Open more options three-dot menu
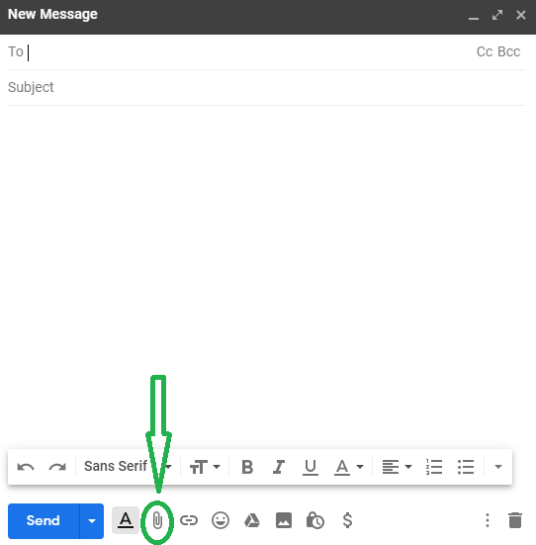536x545 pixels. pyautogui.click(x=488, y=520)
